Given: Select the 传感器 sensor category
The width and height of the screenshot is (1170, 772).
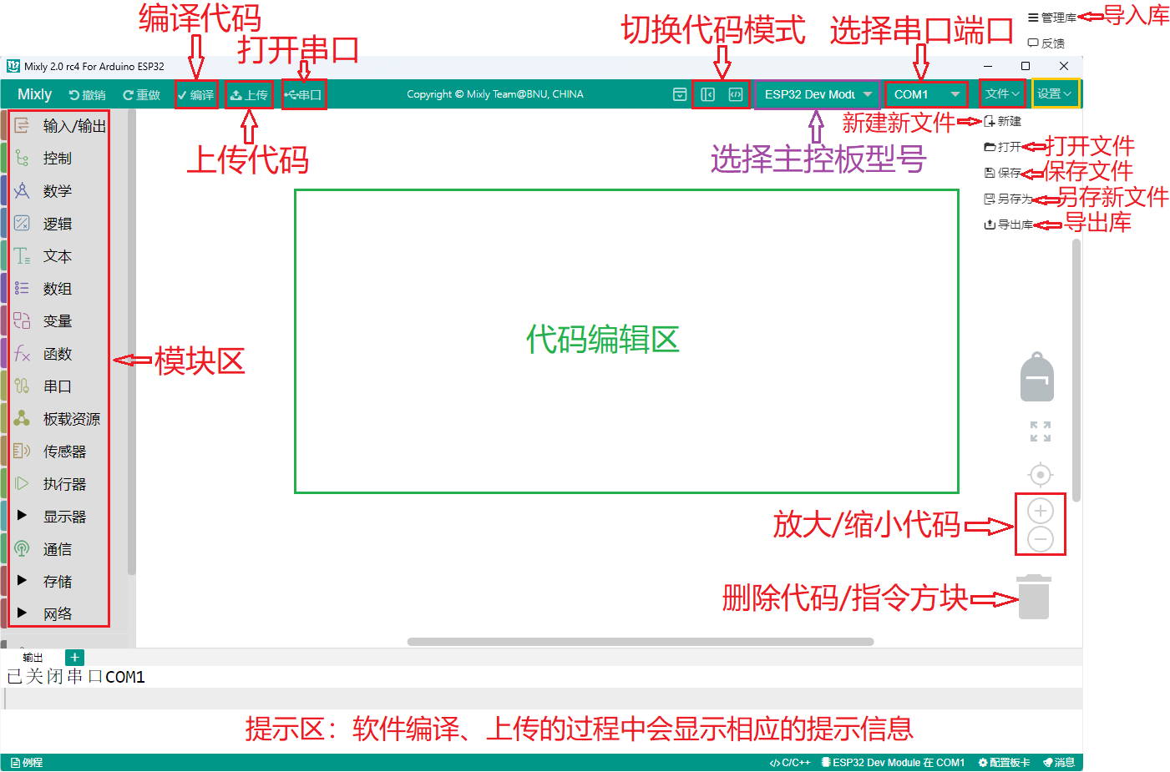Looking at the screenshot, I should click(x=63, y=452).
